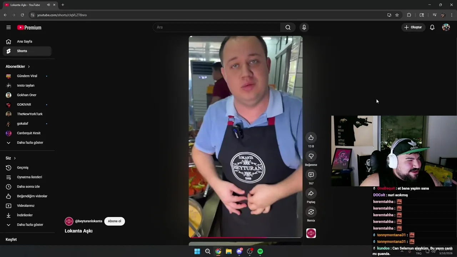Open Spotify from taskbar

pos(260,251)
